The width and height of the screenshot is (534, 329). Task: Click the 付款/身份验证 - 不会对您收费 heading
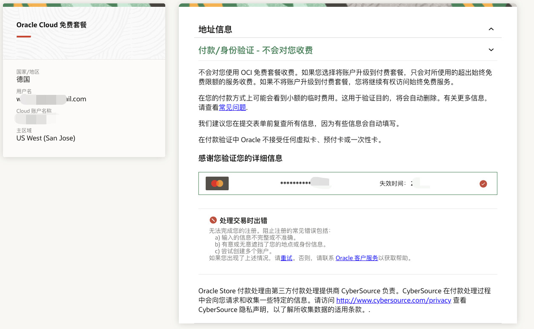pos(256,50)
